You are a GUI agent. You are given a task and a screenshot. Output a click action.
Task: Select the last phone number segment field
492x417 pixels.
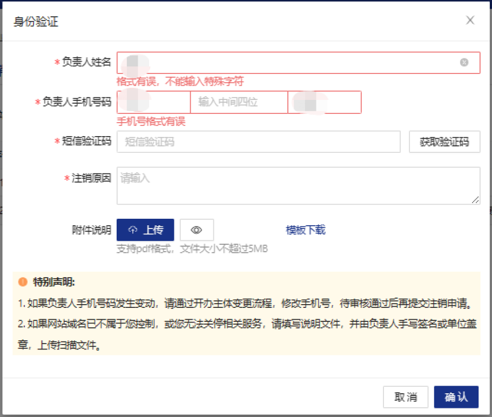[325, 102]
